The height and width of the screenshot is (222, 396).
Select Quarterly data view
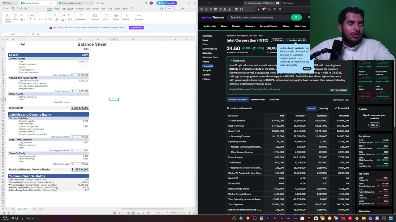click(323, 108)
